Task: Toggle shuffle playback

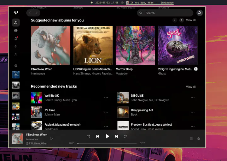Action: click(x=89, y=136)
